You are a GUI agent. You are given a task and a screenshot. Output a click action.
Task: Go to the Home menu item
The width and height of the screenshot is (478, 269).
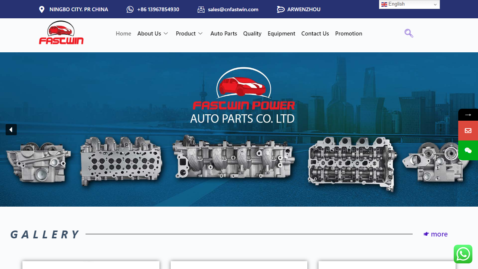(x=124, y=34)
